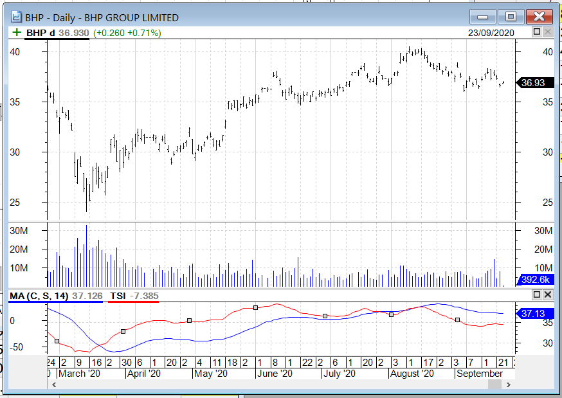The width and height of the screenshot is (562, 398).
Task: Click the July '20 label on time axis
Action: point(339,374)
